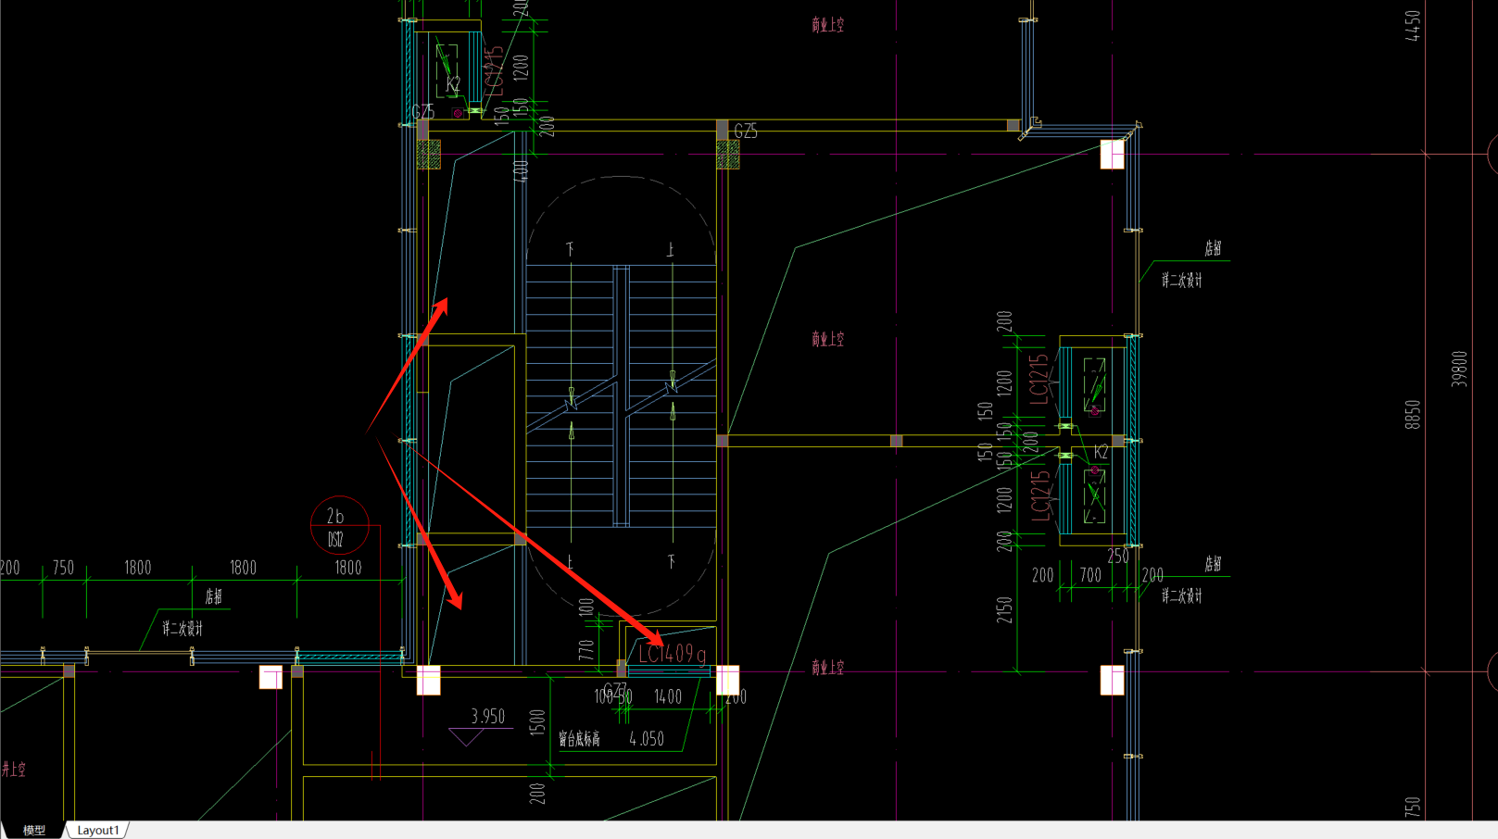This screenshot has height=839, width=1498.
Task: Select the 400 vertical dimension
Action: click(x=520, y=170)
